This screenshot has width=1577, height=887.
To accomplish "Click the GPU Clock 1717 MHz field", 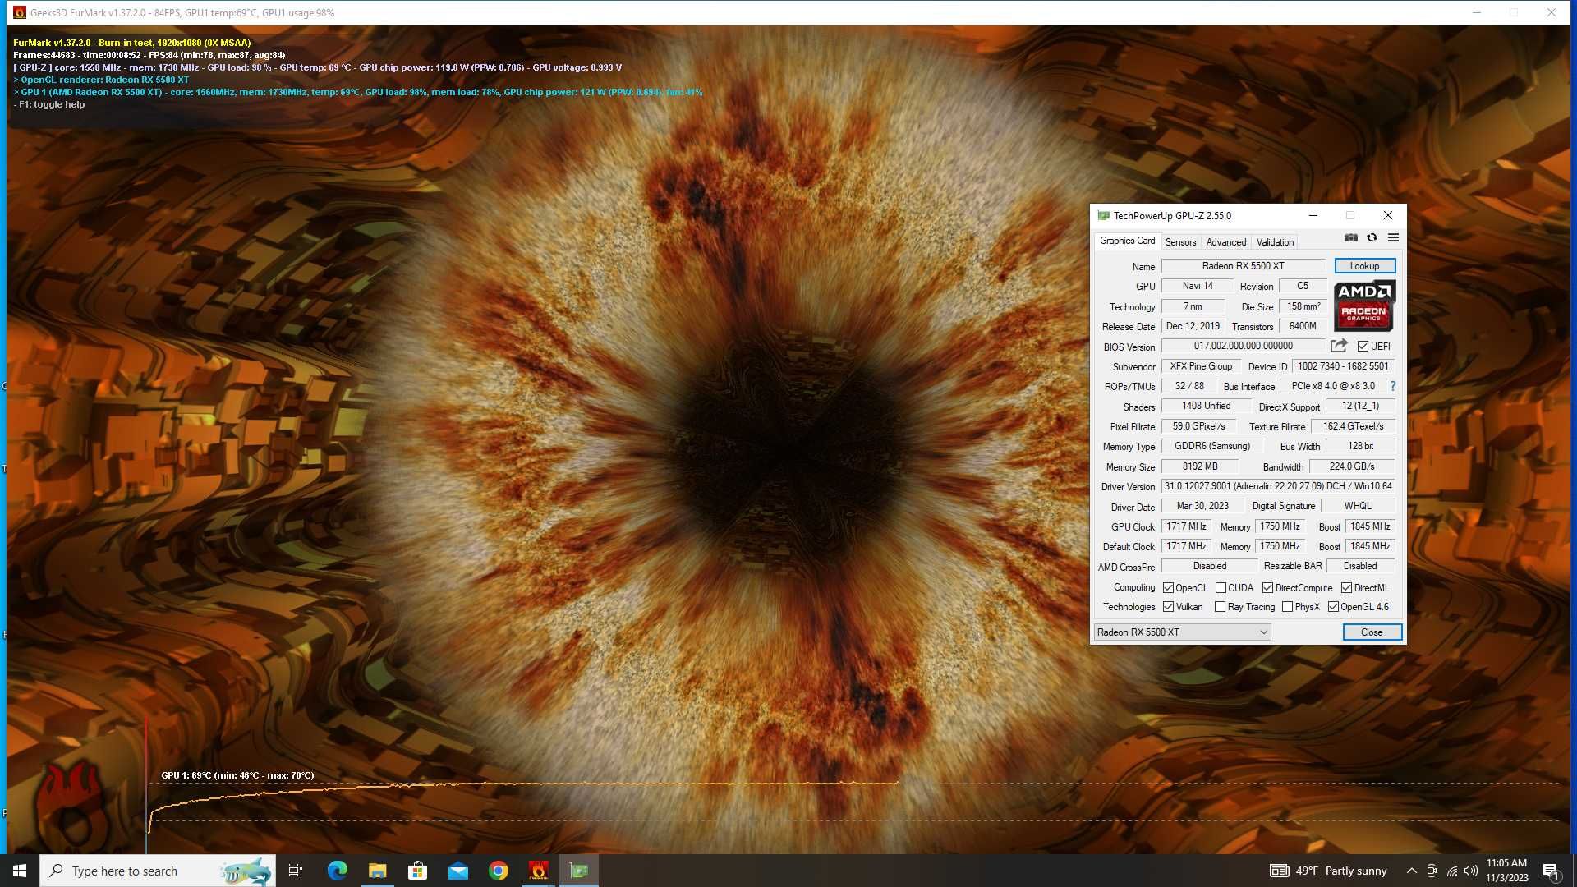I will 1186,526.
